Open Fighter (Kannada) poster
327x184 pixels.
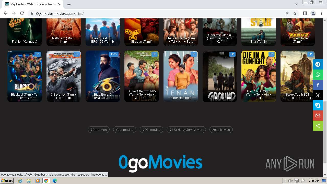[25, 32]
